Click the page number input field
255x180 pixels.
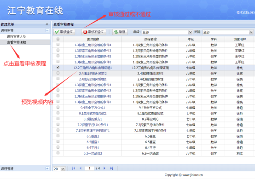[89, 168]
